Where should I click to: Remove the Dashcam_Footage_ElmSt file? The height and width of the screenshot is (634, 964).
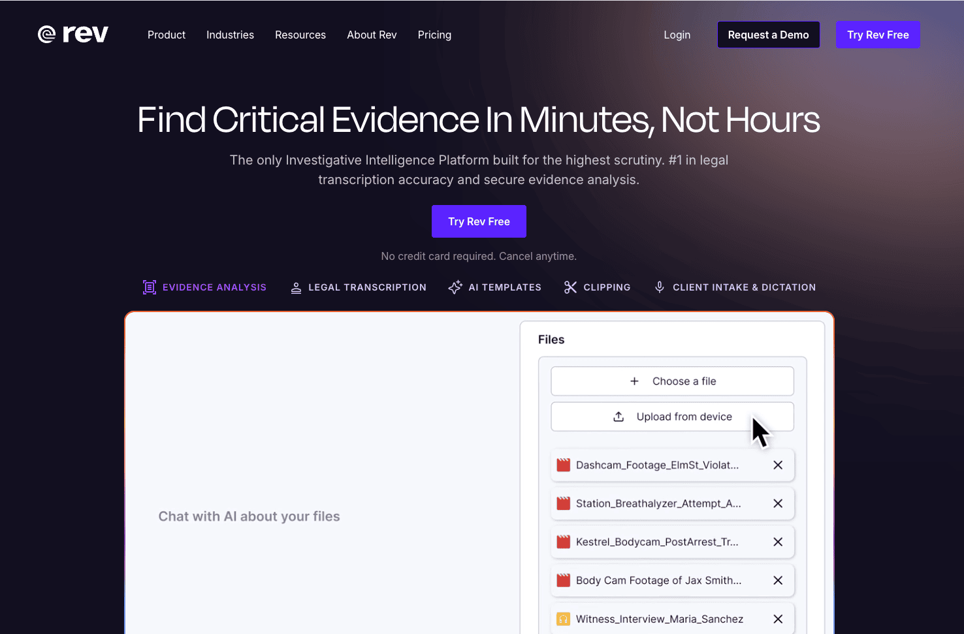pyautogui.click(x=778, y=465)
